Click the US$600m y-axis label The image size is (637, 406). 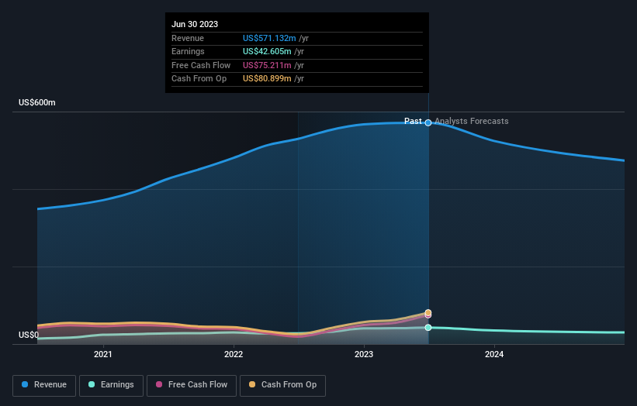[37, 102]
